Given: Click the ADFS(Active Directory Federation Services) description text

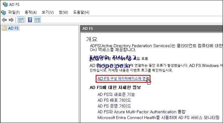Looking at the screenshot, I should point(156,47).
